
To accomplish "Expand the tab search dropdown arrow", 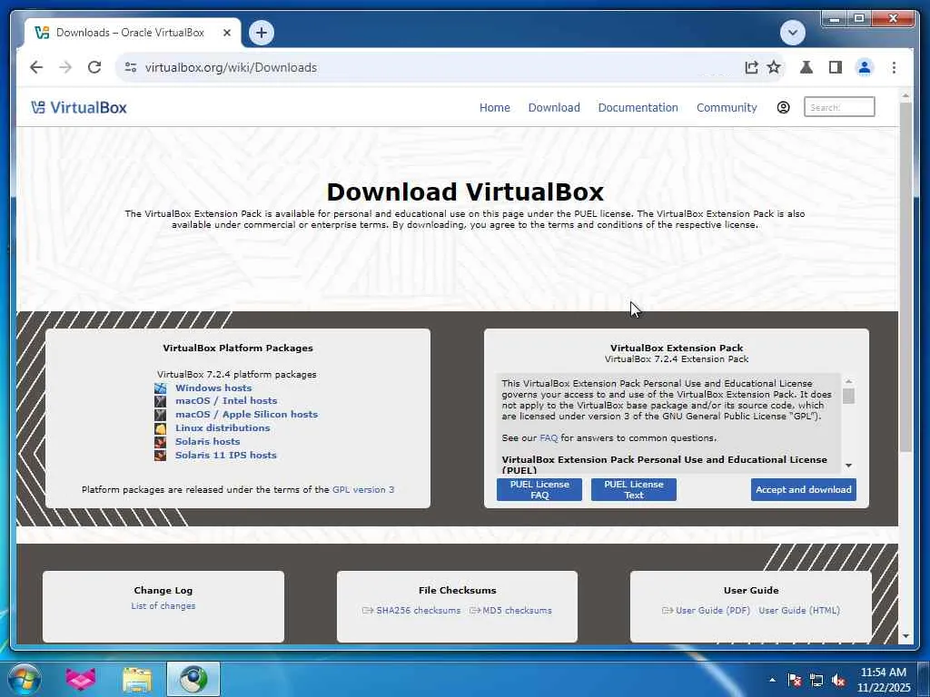I will click(x=793, y=33).
